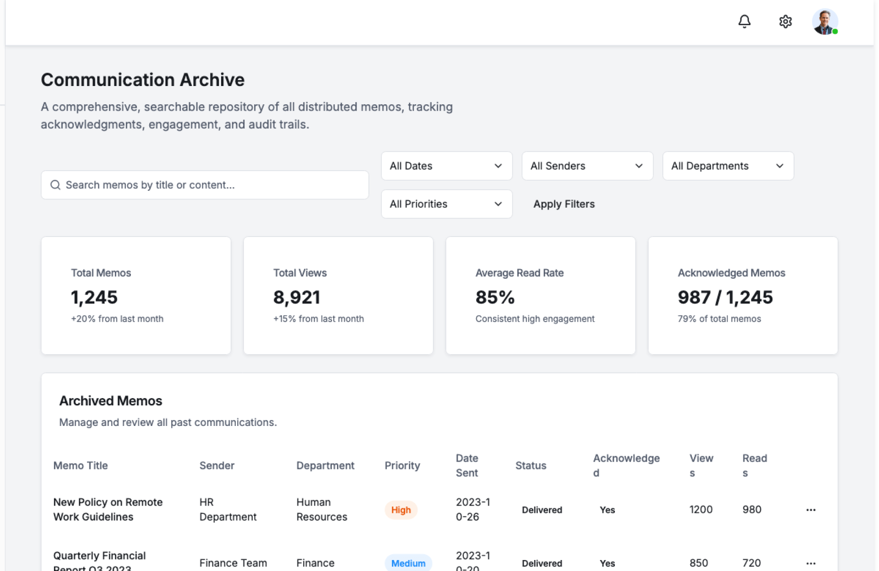Click the Medium priority badge
Viewport: 879px width, 571px height.
tap(408, 563)
